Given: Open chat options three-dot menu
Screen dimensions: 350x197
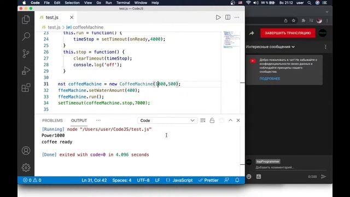Looking at the screenshot, I should click(x=325, y=47).
